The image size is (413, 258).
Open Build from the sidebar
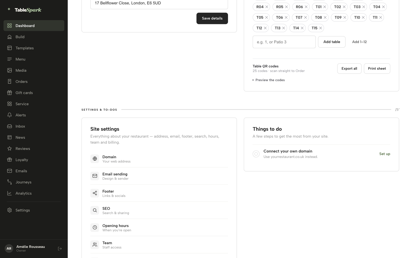[x=34, y=37]
